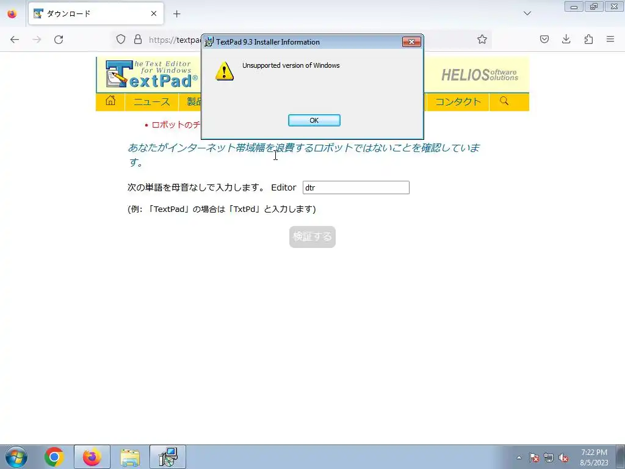The width and height of the screenshot is (625, 469).
Task: Switch to Firefox on the taskbar
Action: tap(92, 457)
